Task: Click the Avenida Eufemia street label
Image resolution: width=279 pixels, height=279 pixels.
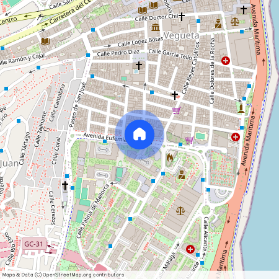Action: click(105, 137)
